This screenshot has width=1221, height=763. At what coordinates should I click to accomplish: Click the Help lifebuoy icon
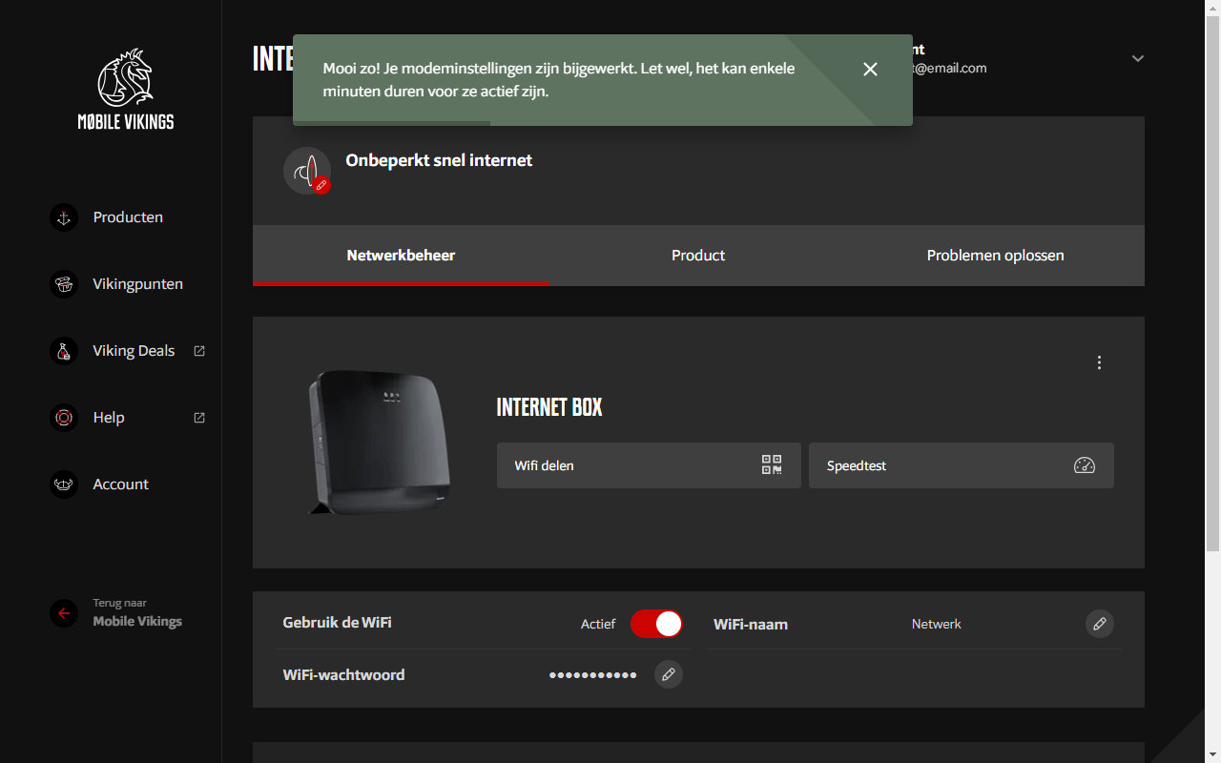pyautogui.click(x=64, y=418)
